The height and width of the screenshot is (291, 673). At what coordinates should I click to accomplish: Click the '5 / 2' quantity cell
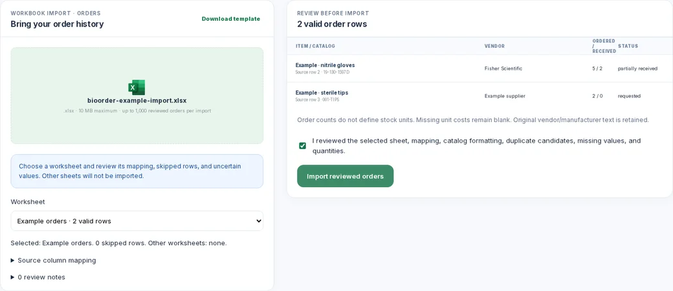pos(597,68)
